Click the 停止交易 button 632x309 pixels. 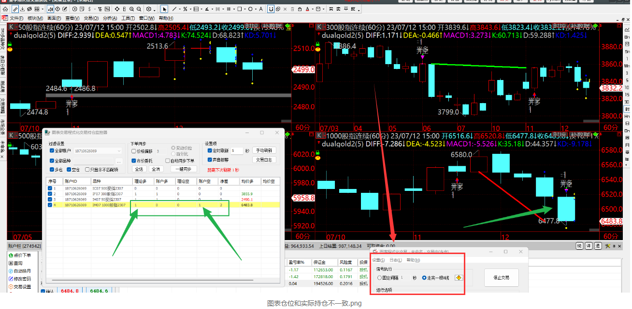click(x=502, y=278)
